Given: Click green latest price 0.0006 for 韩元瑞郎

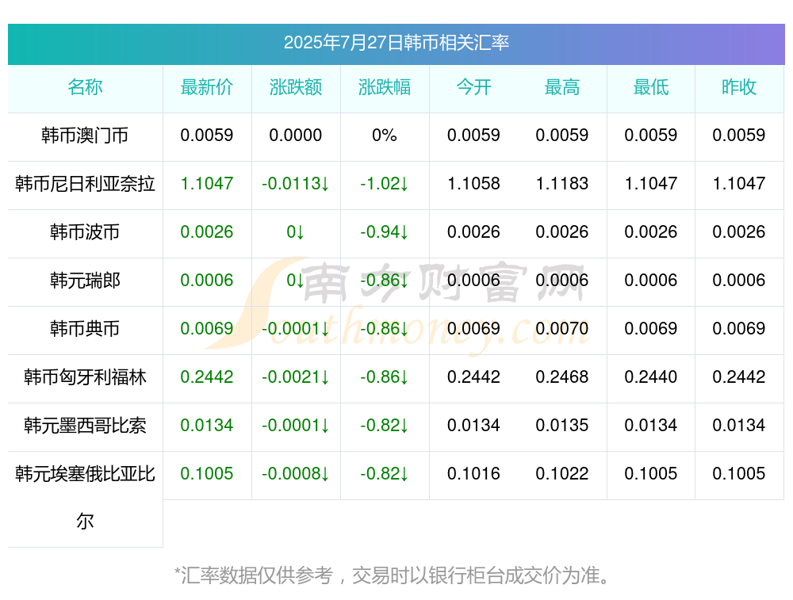Looking at the screenshot, I should [207, 280].
